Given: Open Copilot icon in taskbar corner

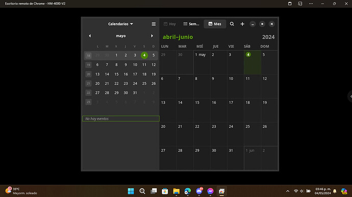Looking at the screenshot, I should pos(344,191).
